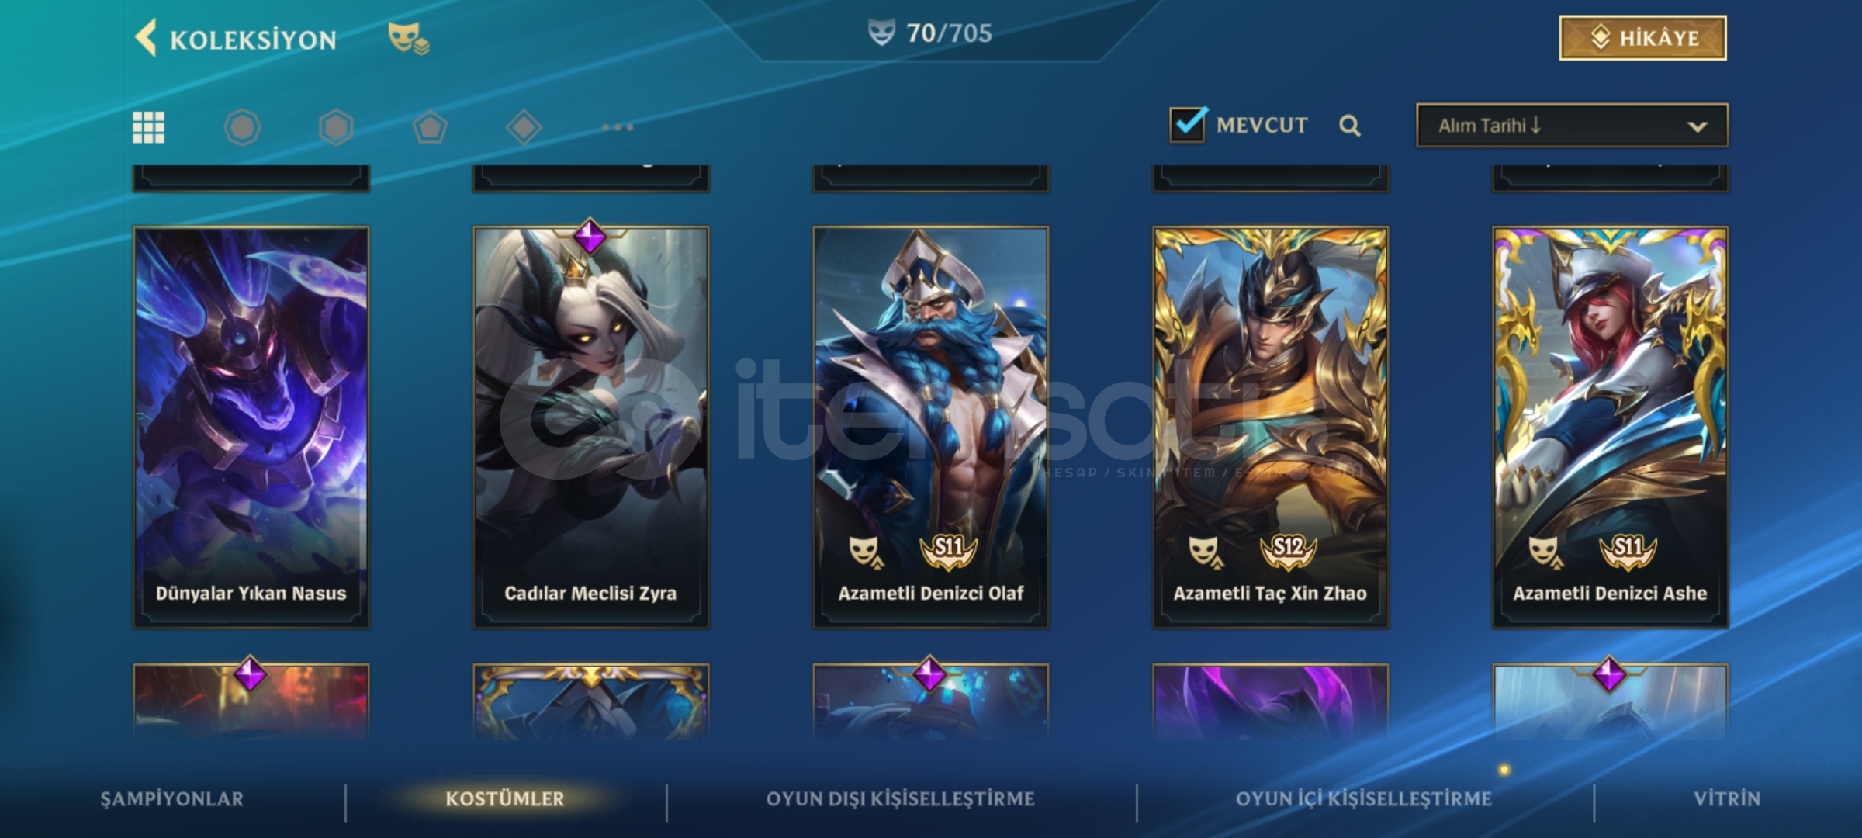Select the grid all-skins filter icon
The height and width of the screenshot is (838, 1862).
pos(148,127)
